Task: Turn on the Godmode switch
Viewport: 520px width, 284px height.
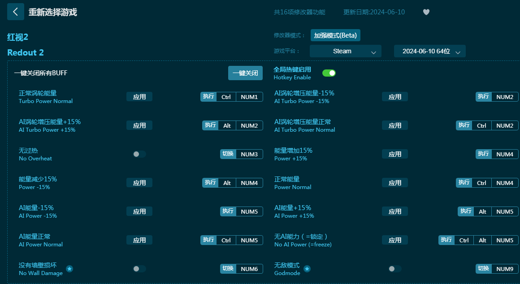Action: (394, 269)
